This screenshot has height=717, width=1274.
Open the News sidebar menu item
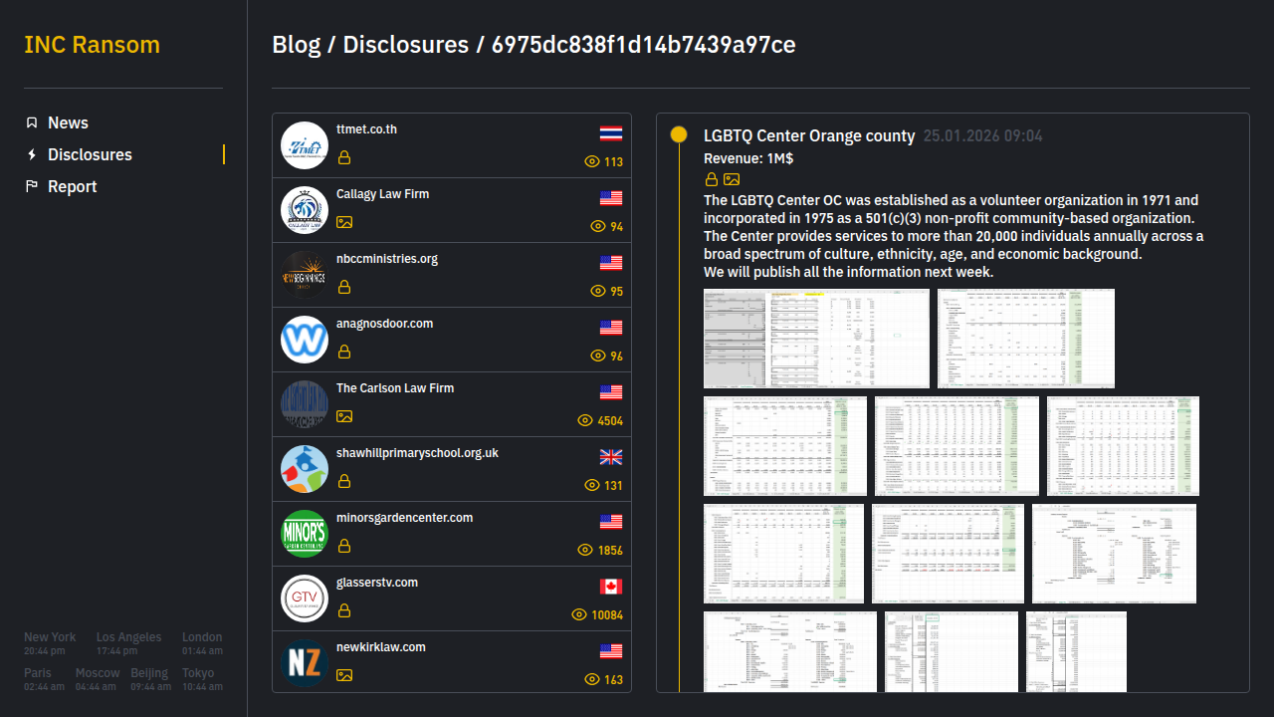click(x=68, y=122)
